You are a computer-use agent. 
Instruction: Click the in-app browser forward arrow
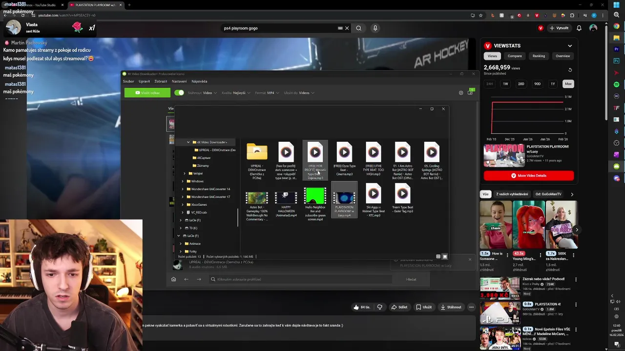[199, 279]
